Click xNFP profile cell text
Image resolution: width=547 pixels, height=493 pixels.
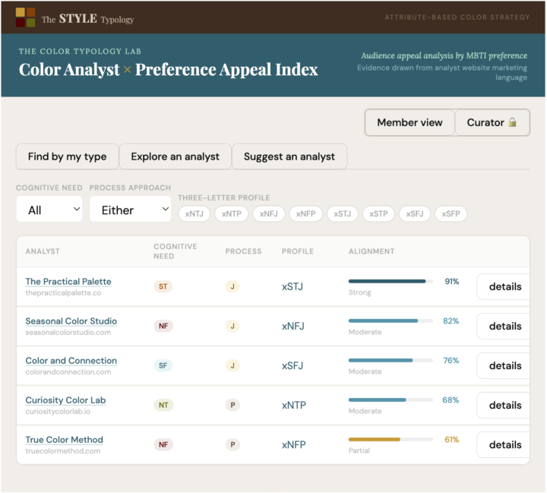[294, 445]
